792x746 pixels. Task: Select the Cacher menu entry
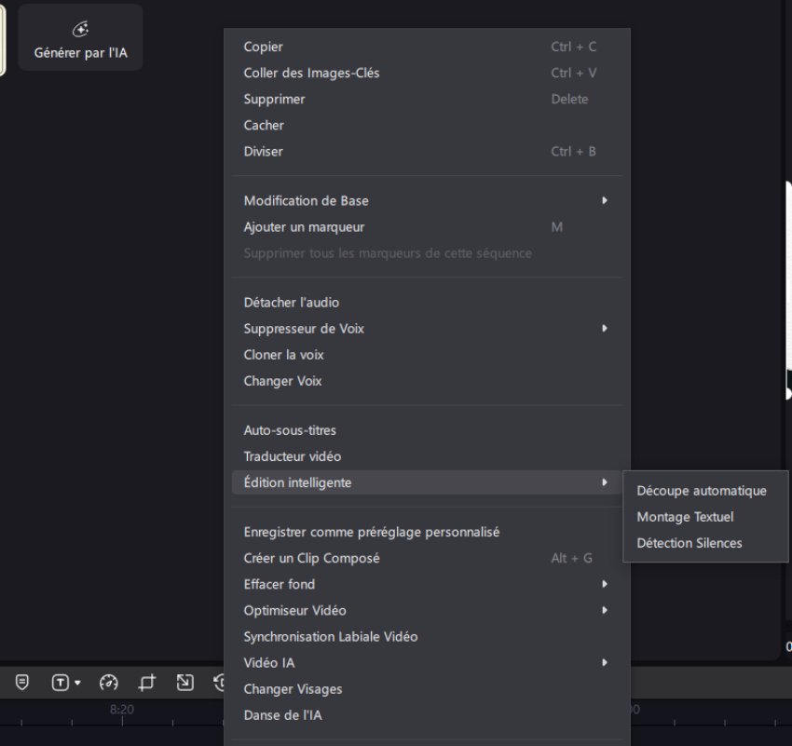pos(427,125)
